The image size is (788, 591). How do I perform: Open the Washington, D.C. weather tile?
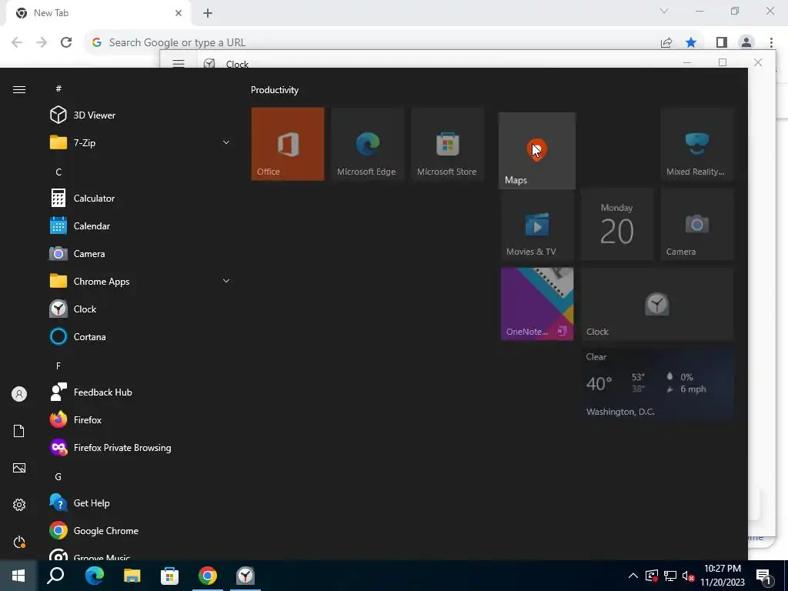point(657,384)
